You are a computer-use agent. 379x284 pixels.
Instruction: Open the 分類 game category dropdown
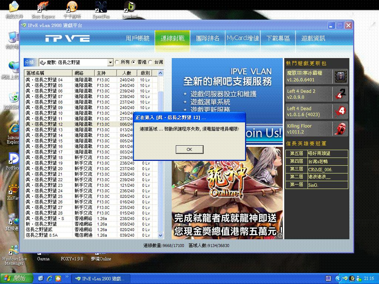coord(110,62)
